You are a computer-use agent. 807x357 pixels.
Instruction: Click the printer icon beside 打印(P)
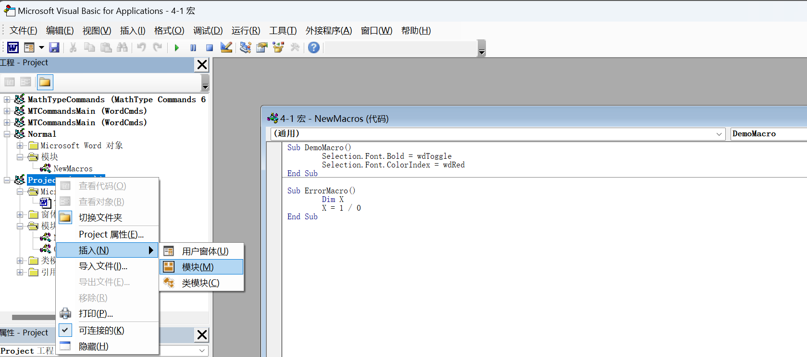point(65,314)
